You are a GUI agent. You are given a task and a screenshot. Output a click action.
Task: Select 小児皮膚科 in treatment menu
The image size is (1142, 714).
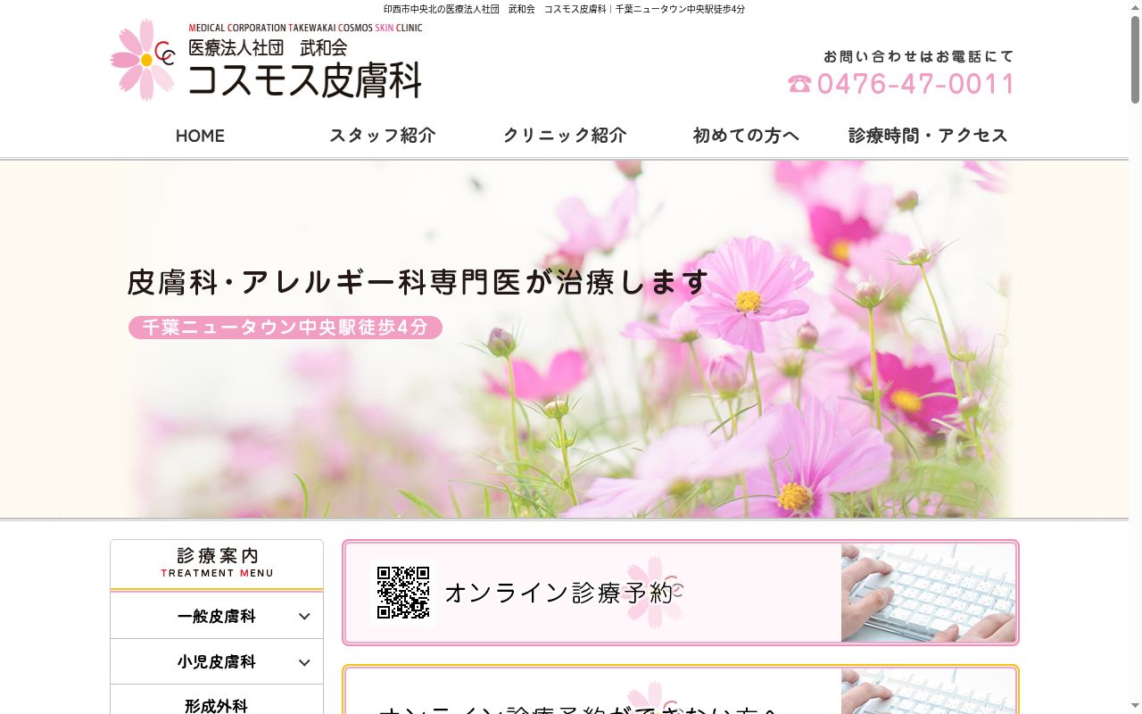(217, 661)
